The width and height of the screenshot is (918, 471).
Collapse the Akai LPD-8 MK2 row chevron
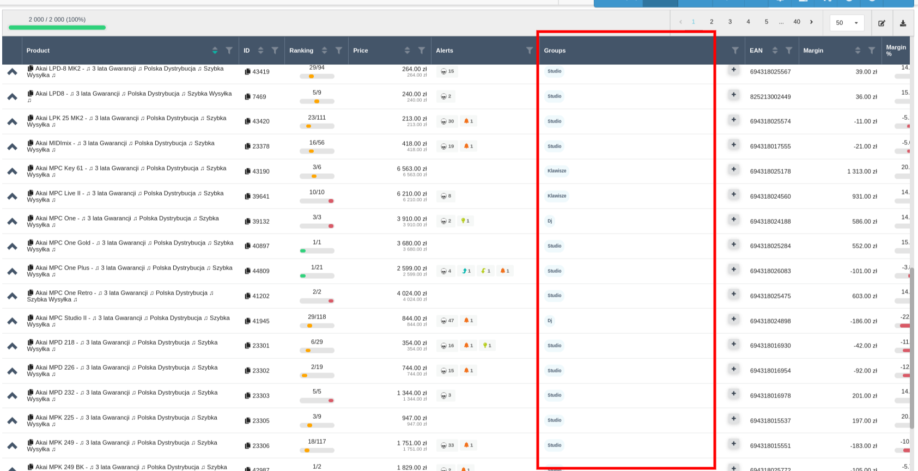pyautogui.click(x=12, y=71)
